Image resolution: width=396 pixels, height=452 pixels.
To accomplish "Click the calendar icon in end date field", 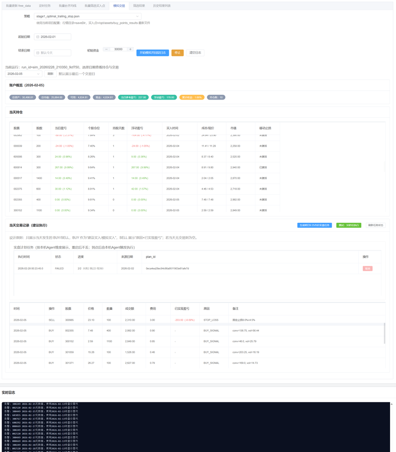I will pos(38,53).
